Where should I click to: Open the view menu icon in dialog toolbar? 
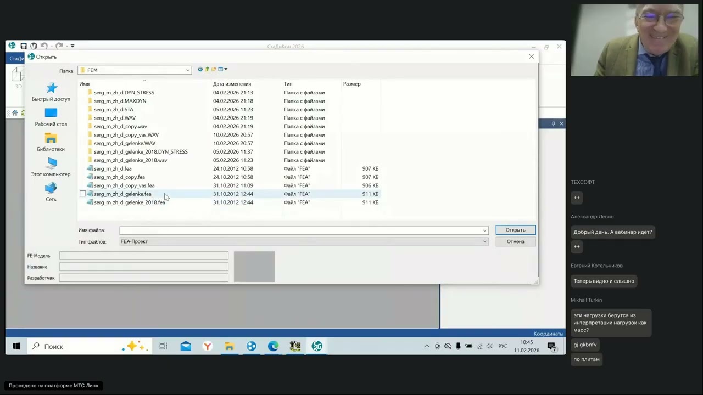pyautogui.click(x=222, y=69)
